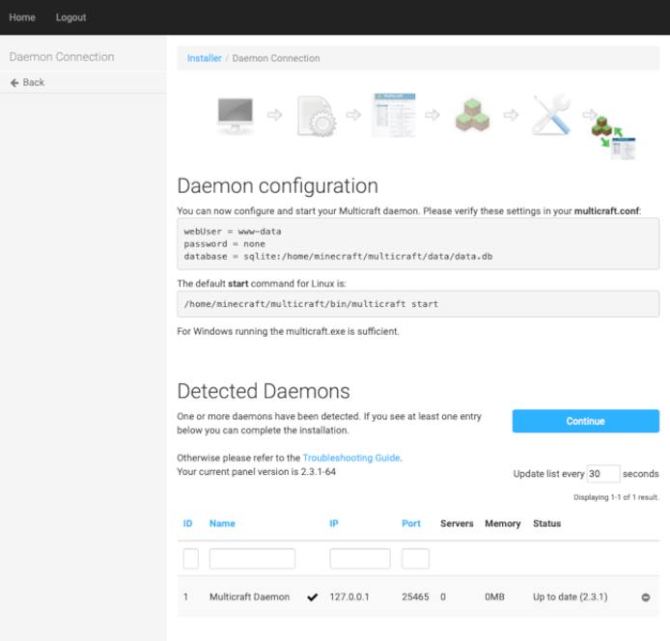Open the Home menu item
Image resolution: width=670 pixels, height=641 pixels.
point(22,17)
